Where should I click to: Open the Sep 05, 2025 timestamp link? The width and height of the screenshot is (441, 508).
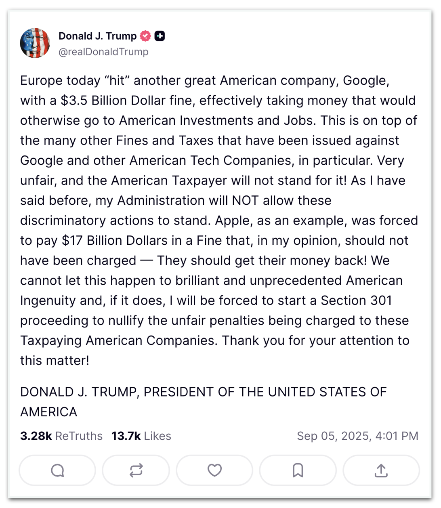coord(357,436)
